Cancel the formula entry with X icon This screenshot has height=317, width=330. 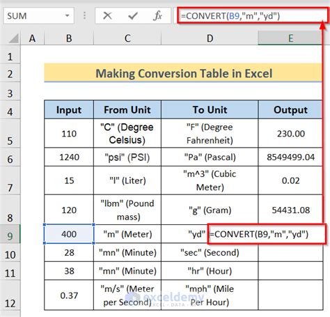click(107, 16)
